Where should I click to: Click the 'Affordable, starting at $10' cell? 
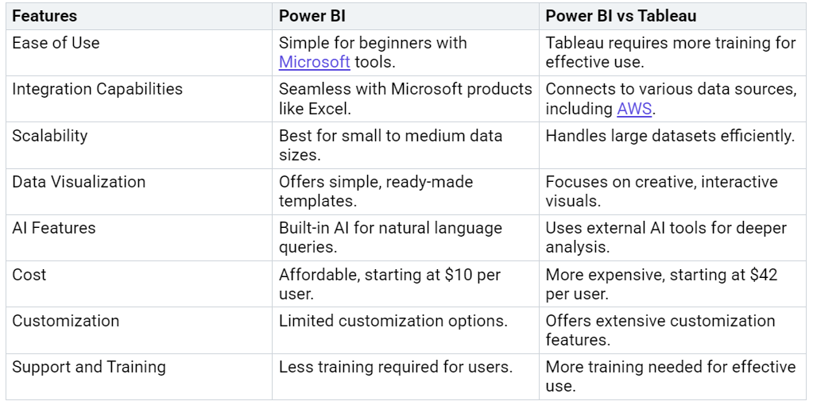405,283
